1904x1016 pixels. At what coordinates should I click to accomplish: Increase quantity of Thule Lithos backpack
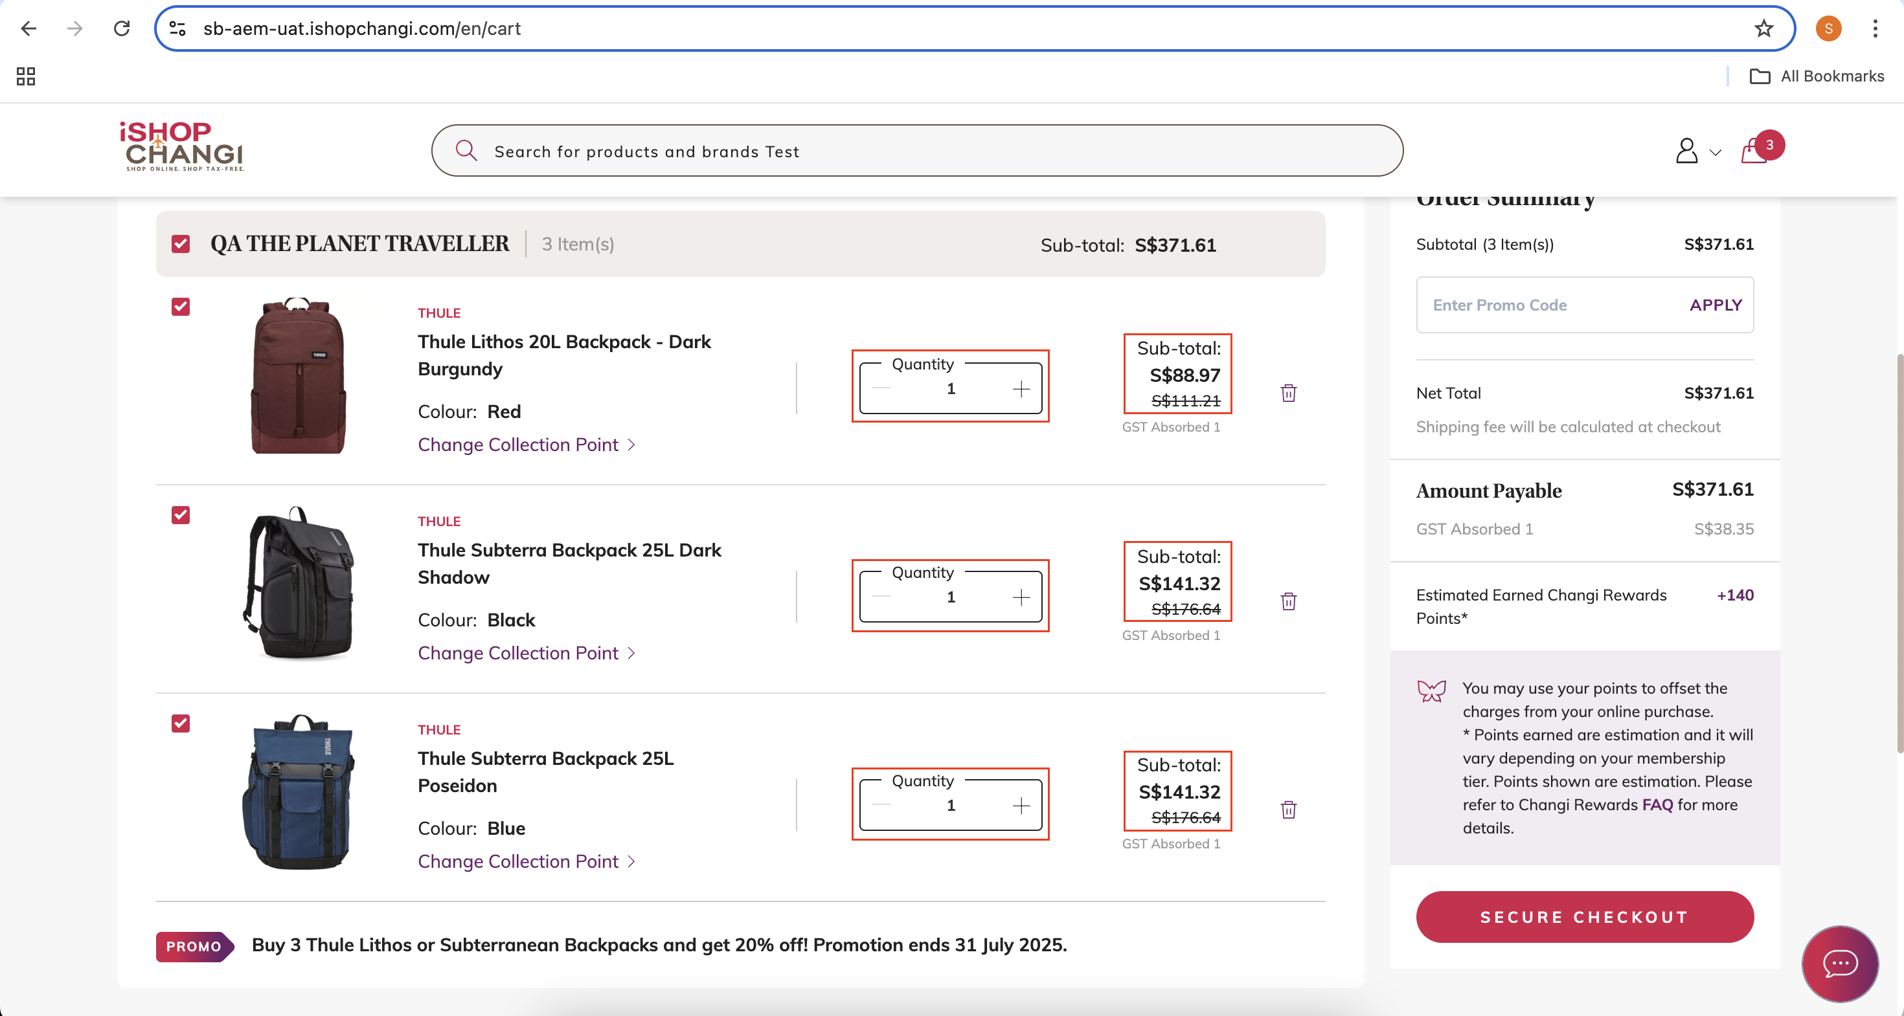pos(1021,389)
